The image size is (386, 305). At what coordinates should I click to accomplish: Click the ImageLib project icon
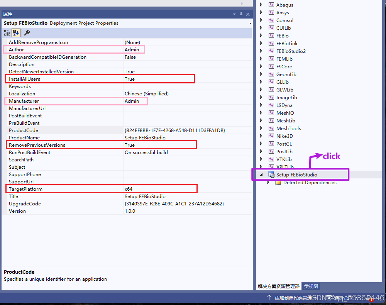pos(271,97)
